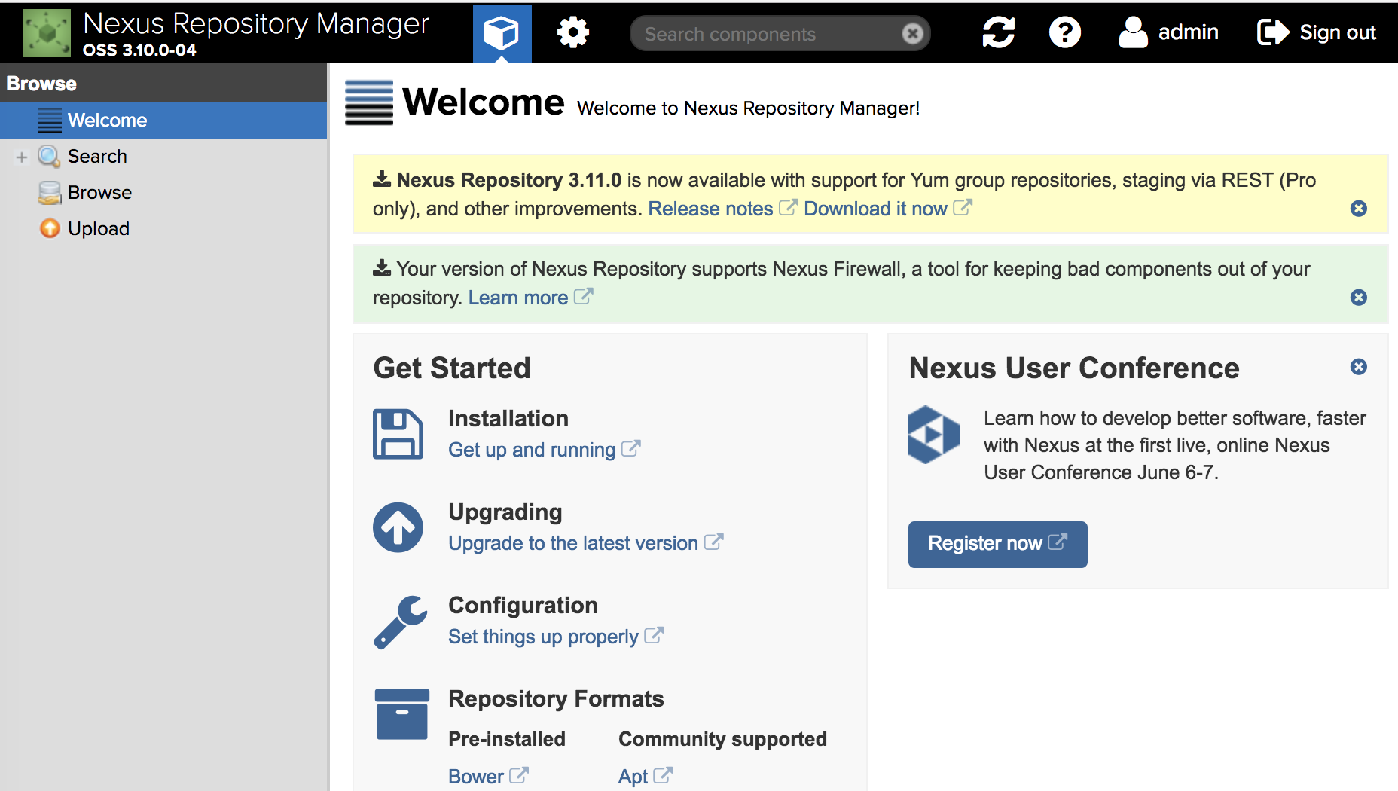Click the download icon in yellow notice
This screenshot has height=791, width=1398.
382,179
